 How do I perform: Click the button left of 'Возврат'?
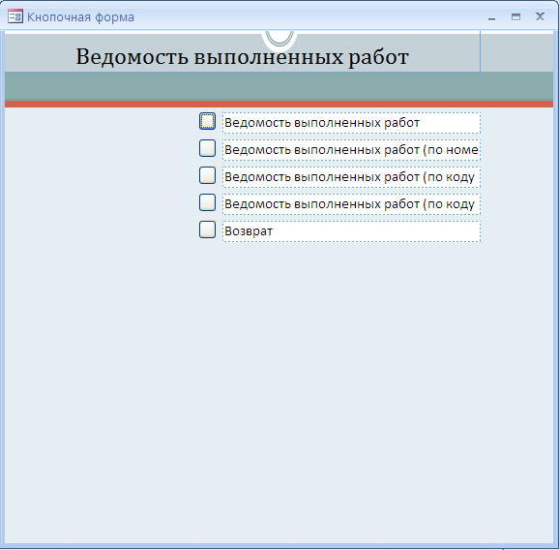[x=207, y=229]
